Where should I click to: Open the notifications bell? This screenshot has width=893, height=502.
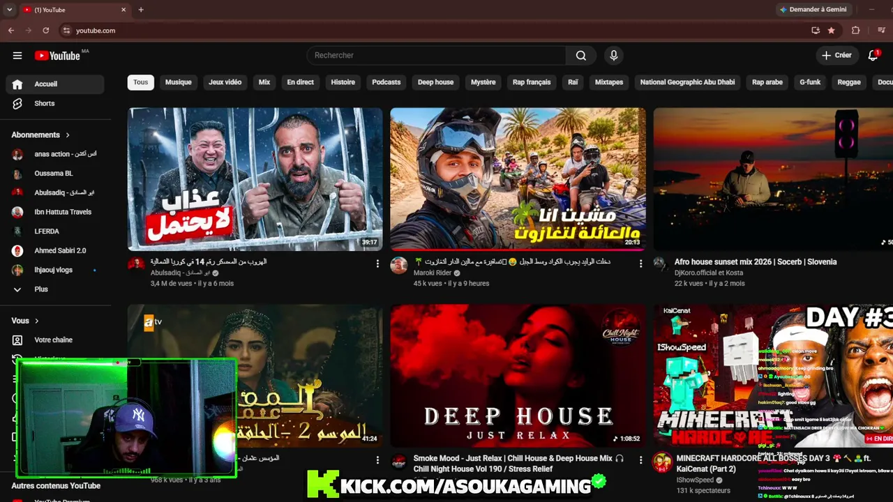873,56
